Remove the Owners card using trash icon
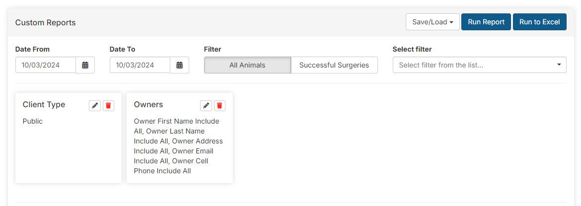This screenshot has height=206, width=581. 220,105
